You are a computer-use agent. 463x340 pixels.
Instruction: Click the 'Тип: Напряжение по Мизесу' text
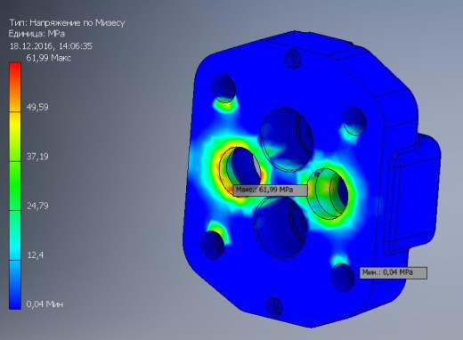click(67, 23)
